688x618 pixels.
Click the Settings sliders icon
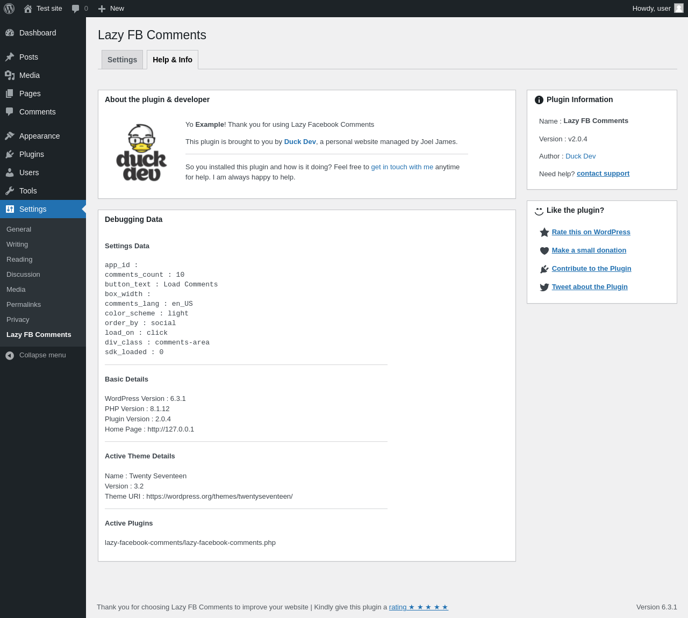click(10, 209)
